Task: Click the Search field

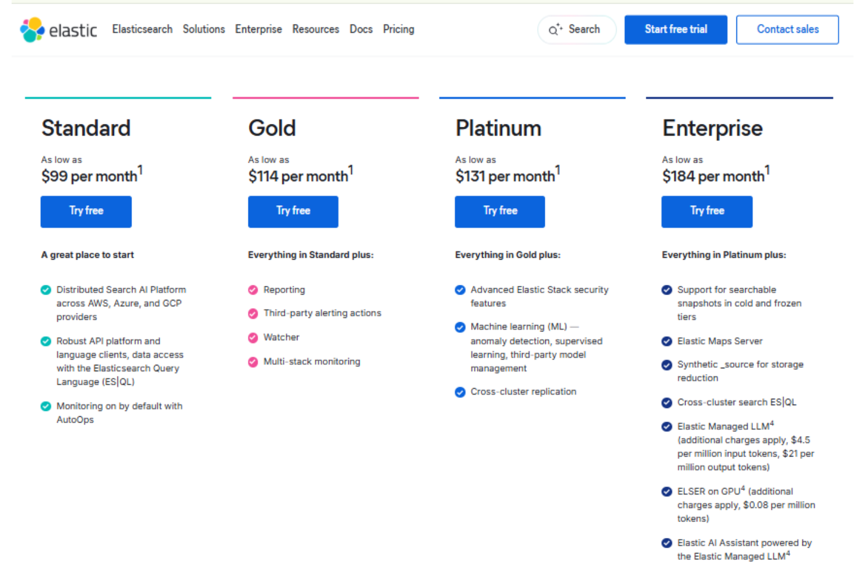Action: click(x=576, y=29)
